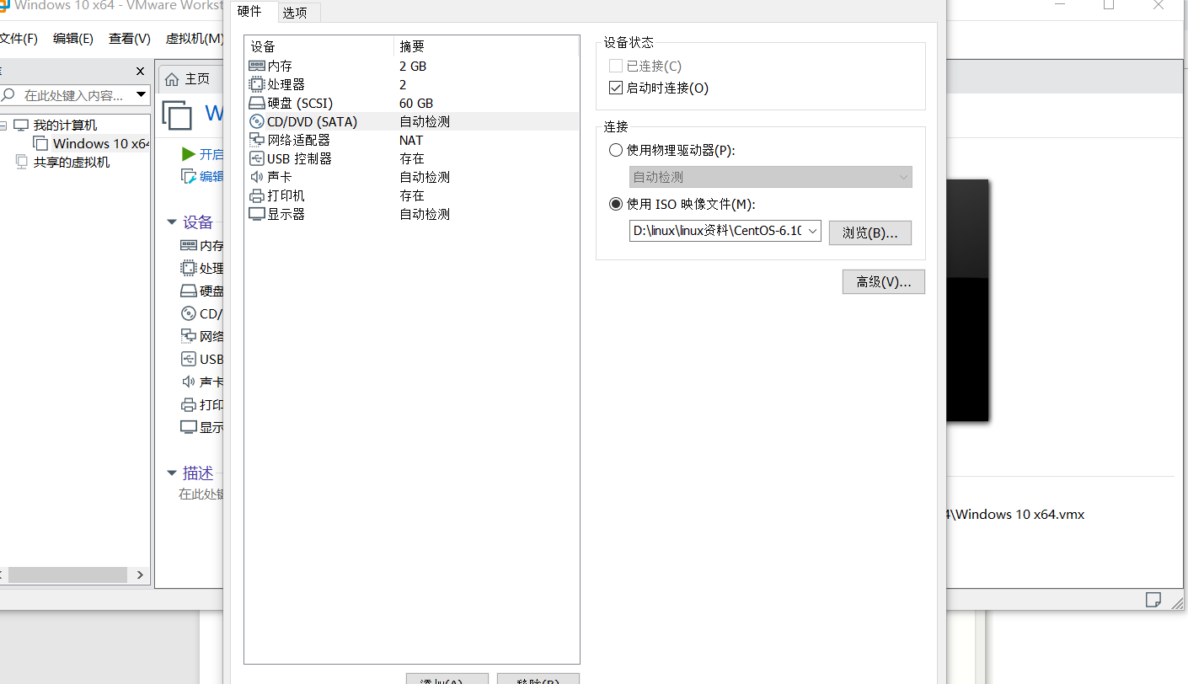Click the green play icon to power on

pos(189,154)
